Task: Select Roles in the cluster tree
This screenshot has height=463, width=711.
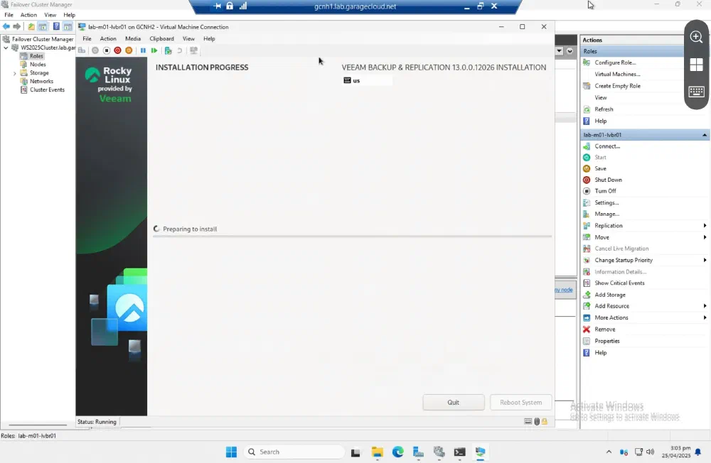Action: point(36,56)
